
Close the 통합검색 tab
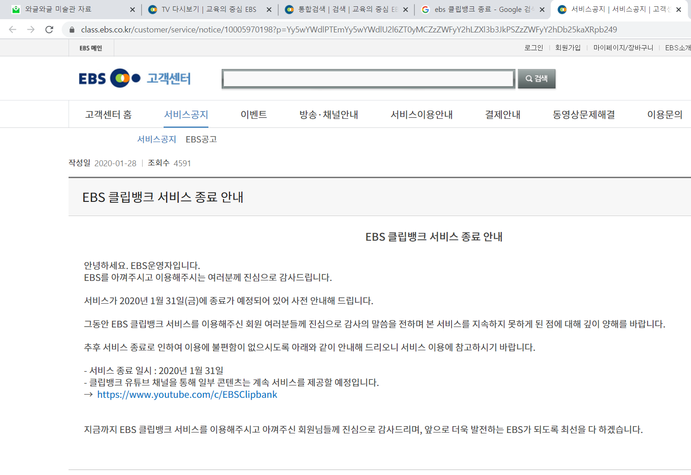click(x=405, y=10)
